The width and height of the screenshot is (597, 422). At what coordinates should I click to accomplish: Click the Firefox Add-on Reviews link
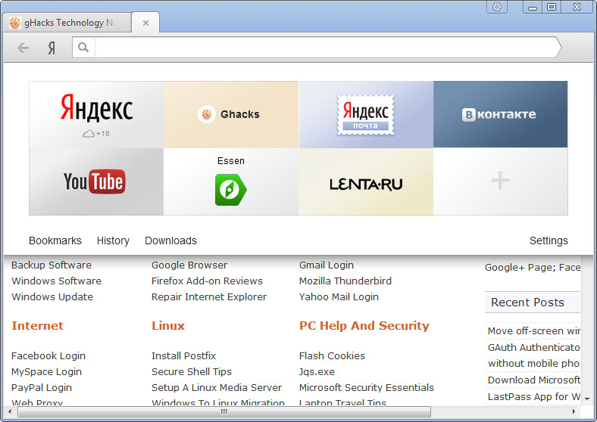pos(207,281)
